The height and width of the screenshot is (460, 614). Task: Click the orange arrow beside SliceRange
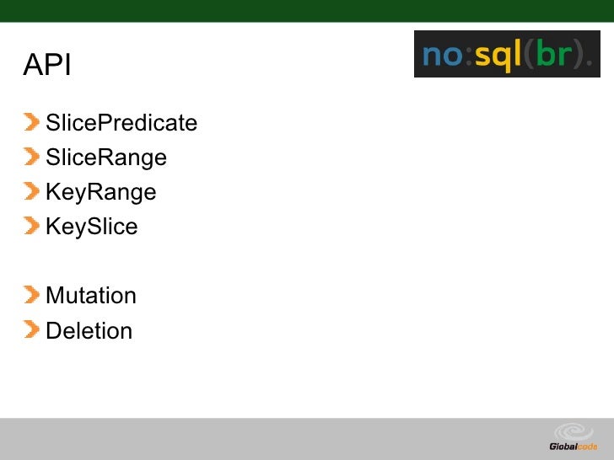(31, 157)
